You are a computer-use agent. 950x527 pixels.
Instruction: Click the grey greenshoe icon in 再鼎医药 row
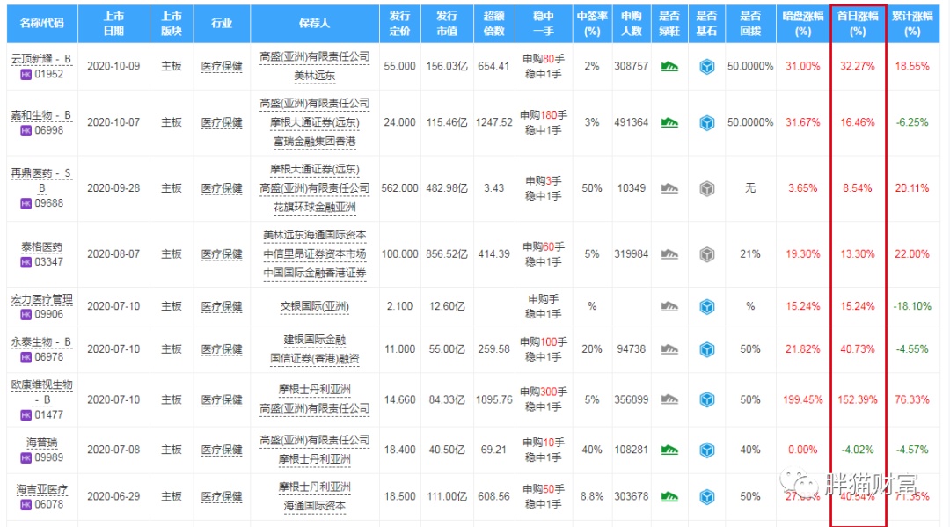point(669,188)
